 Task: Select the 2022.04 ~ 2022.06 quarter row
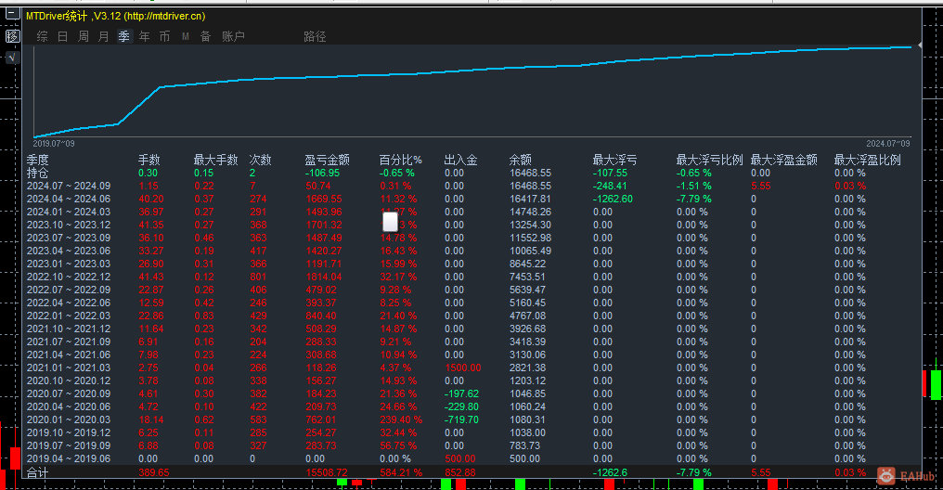(471, 303)
